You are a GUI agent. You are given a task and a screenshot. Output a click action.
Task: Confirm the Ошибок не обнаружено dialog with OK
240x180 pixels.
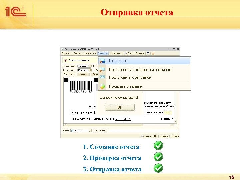point(120,107)
